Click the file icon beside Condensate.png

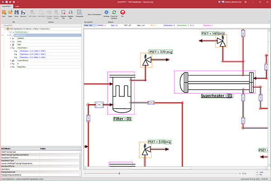click(x=13, y=32)
